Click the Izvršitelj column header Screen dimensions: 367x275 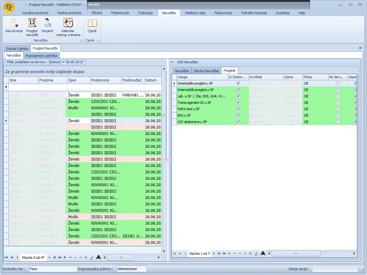tap(266, 77)
